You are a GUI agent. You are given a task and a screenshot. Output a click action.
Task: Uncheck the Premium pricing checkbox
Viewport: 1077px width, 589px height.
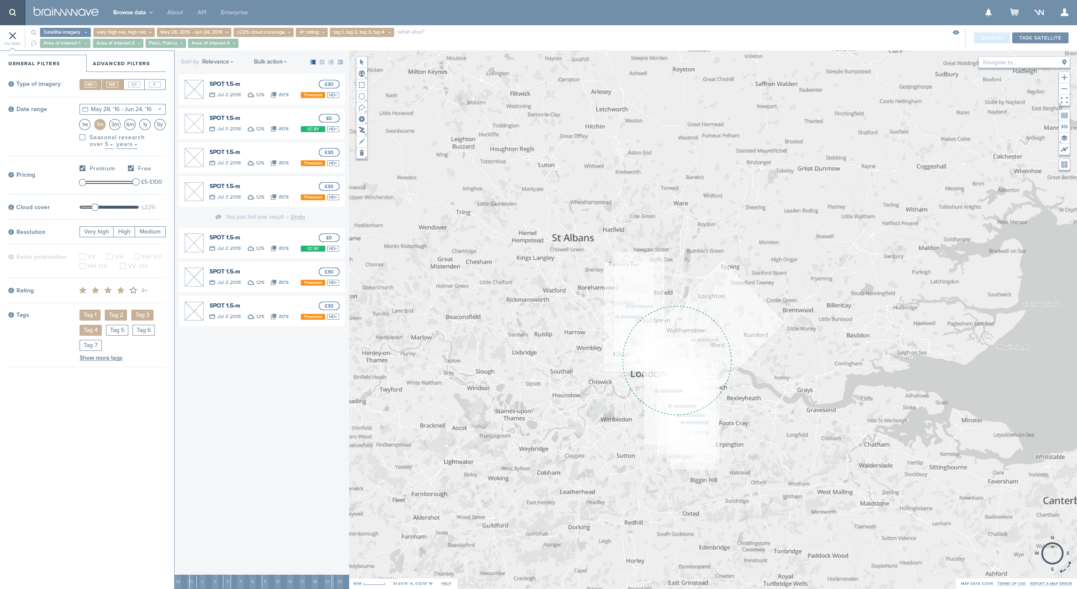pyautogui.click(x=82, y=168)
